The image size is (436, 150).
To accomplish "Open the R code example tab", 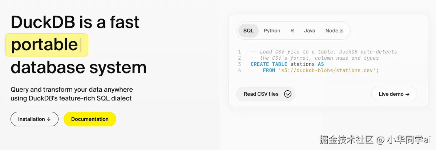I will (292, 31).
